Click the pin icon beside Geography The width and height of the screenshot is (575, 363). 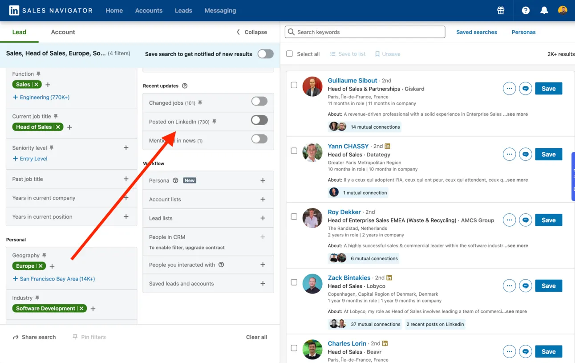click(44, 255)
